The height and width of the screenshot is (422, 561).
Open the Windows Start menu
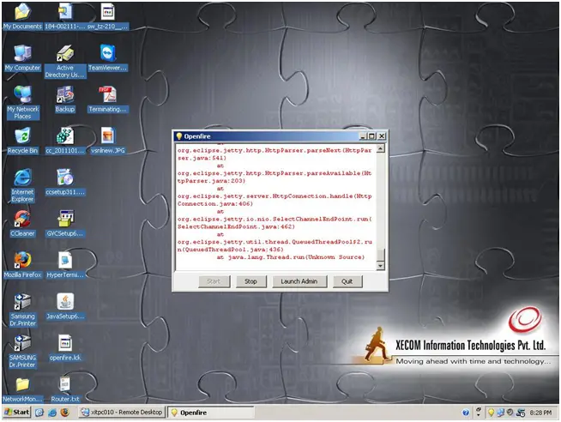click(x=17, y=413)
